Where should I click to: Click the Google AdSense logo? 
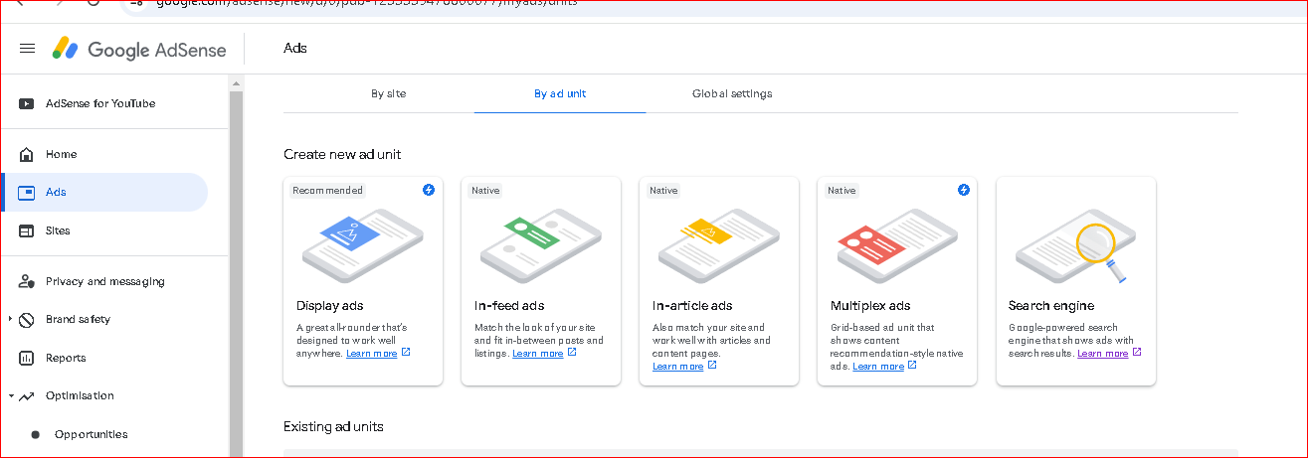point(140,49)
